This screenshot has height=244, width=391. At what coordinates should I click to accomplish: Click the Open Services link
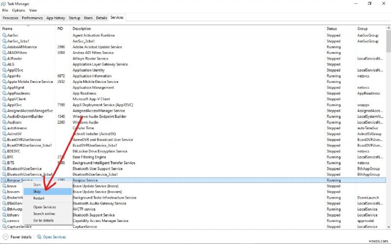(54, 237)
